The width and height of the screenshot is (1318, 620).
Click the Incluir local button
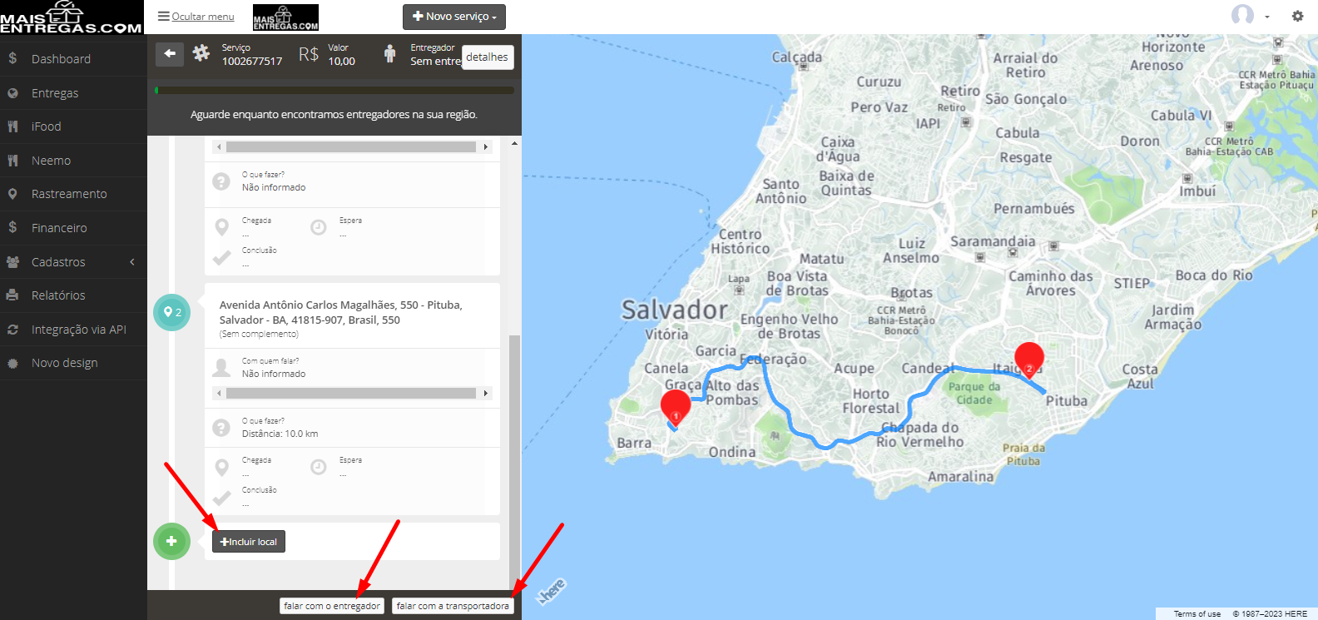[x=249, y=542]
